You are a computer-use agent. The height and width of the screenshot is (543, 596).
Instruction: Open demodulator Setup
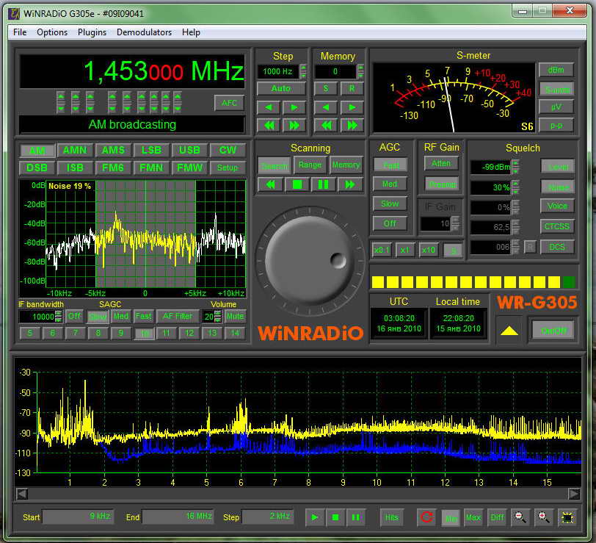point(228,168)
